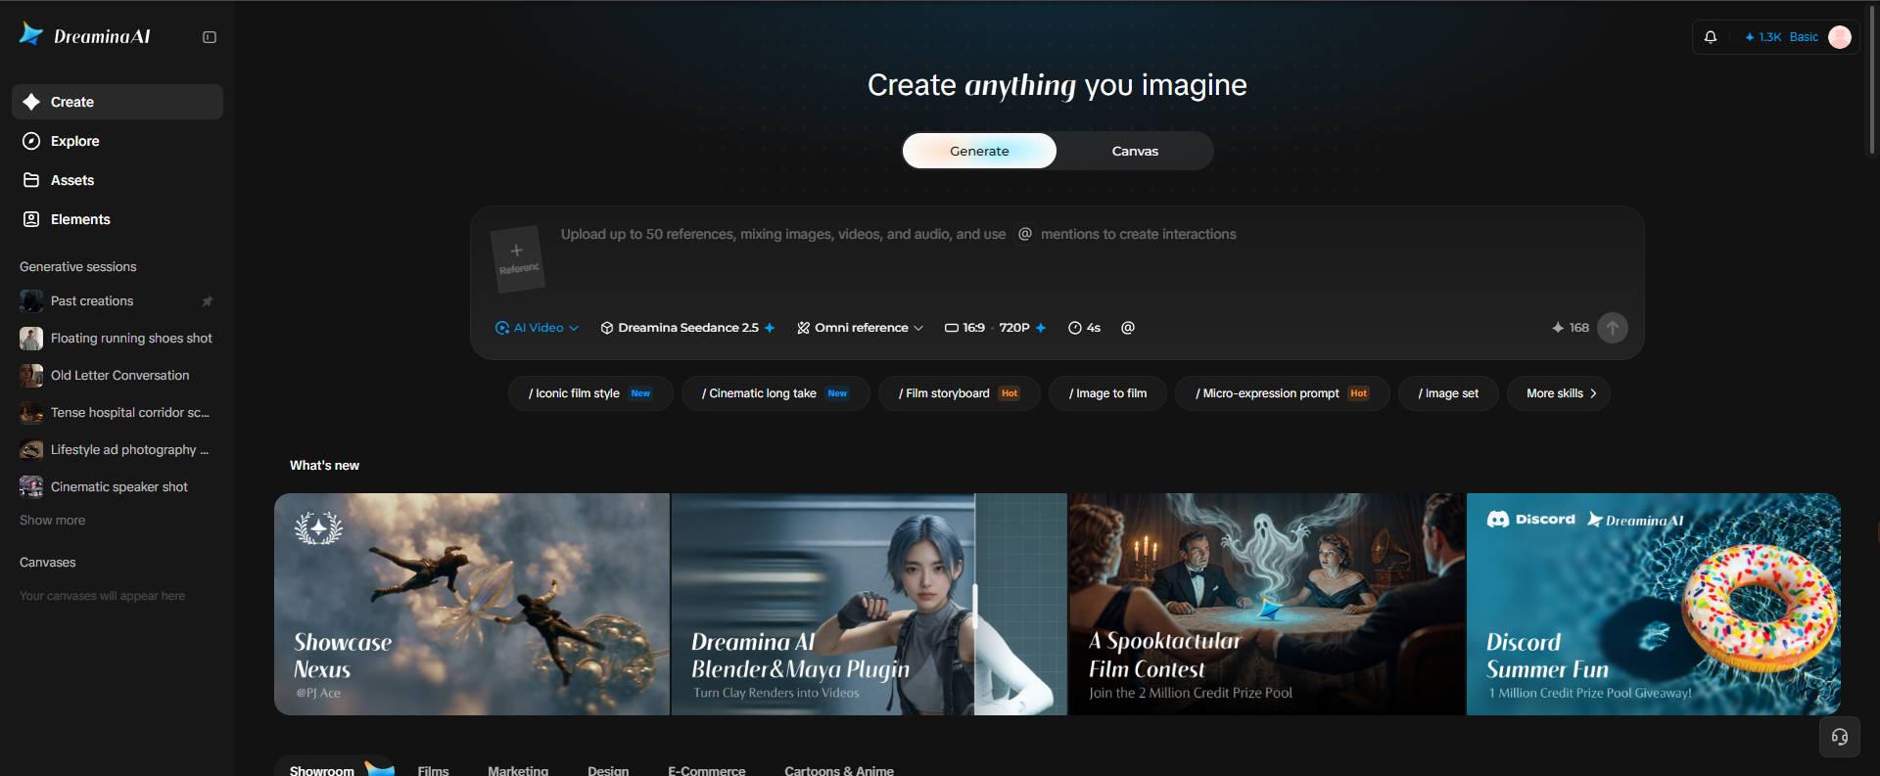Open Explore from the sidebar
This screenshot has width=1880, height=776.
pyautogui.click(x=117, y=141)
